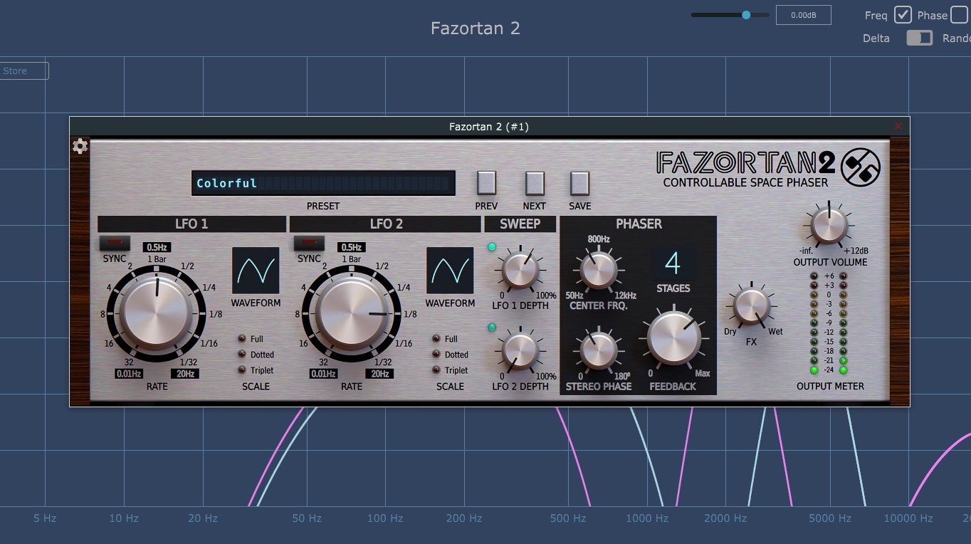
Task: Select Full scale for LFO 2
Action: pos(436,339)
